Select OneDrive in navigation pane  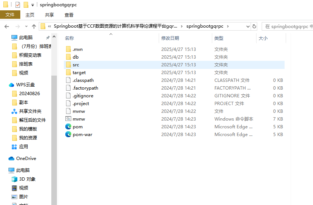(22, 158)
